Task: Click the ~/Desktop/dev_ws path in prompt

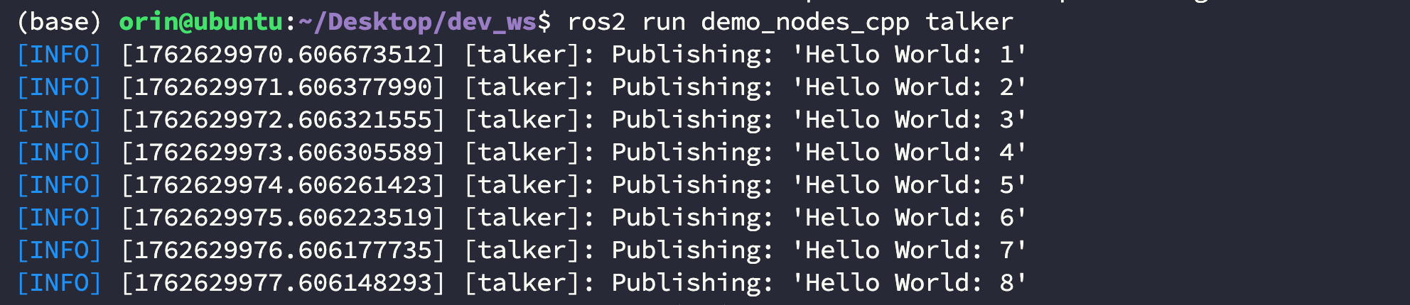Action: (417, 22)
